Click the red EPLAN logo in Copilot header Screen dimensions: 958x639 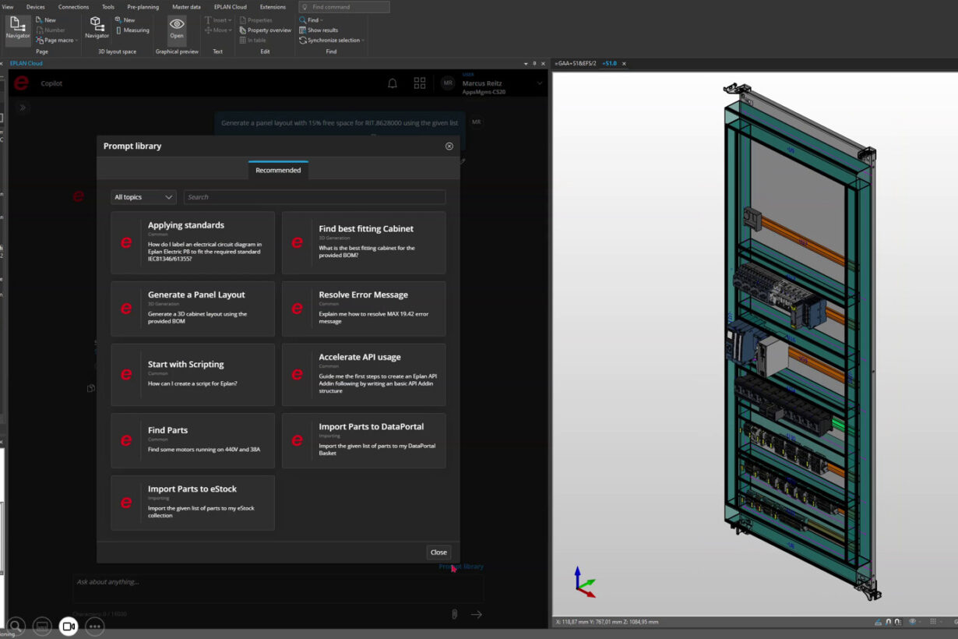tap(22, 83)
